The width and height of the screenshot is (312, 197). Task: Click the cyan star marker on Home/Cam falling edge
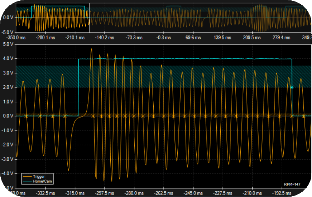[x=292, y=87]
